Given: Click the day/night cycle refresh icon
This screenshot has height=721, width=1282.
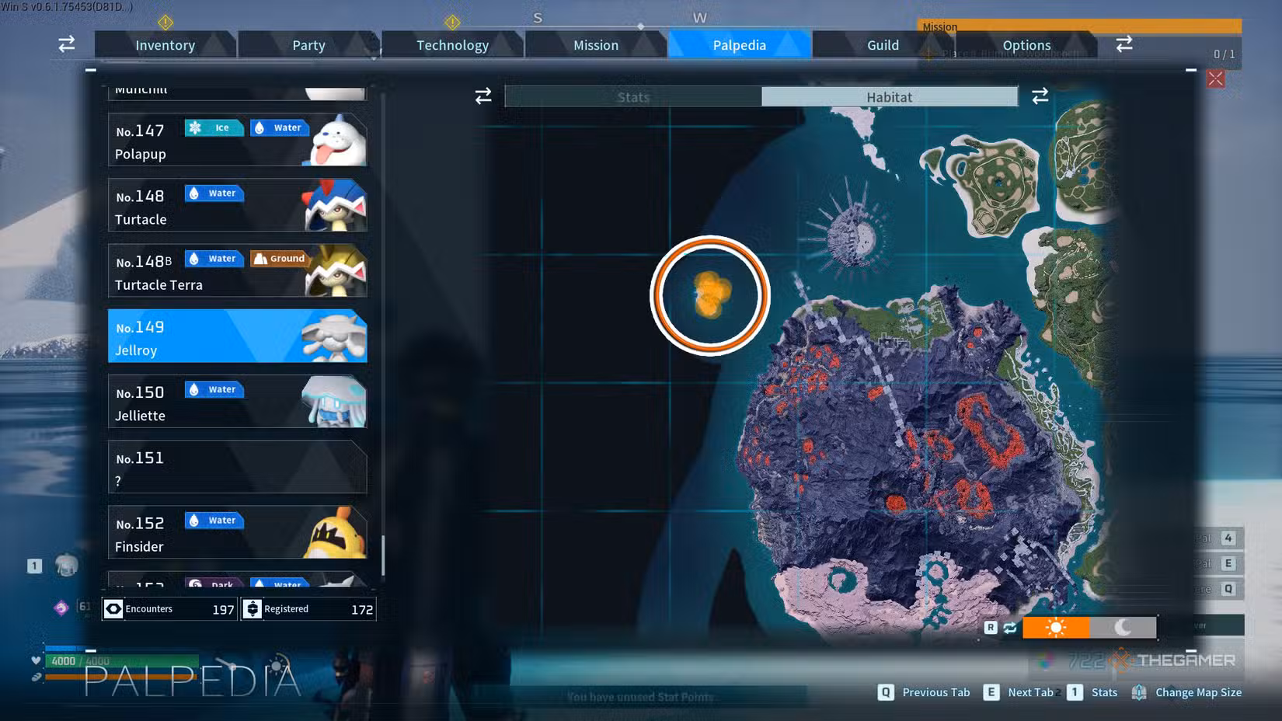Looking at the screenshot, I should pyautogui.click(x=1010, y=628).
